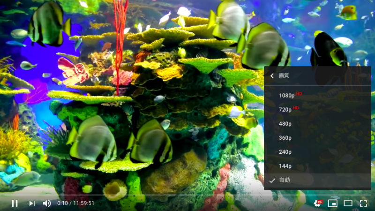Switch to theater mode
The image size is (375, 211).
click(348, 203)
